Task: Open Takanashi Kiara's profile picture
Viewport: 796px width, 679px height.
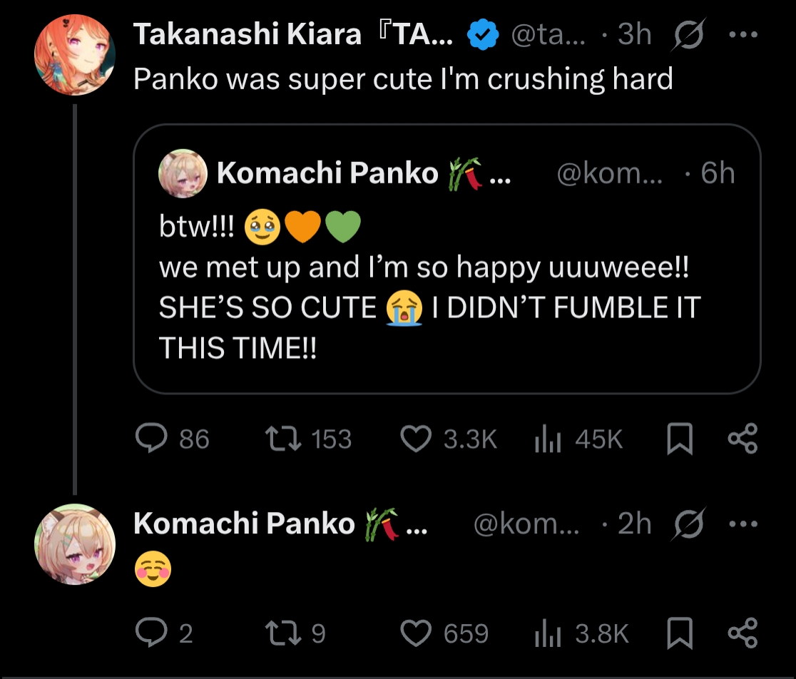Action: point(75,55)
